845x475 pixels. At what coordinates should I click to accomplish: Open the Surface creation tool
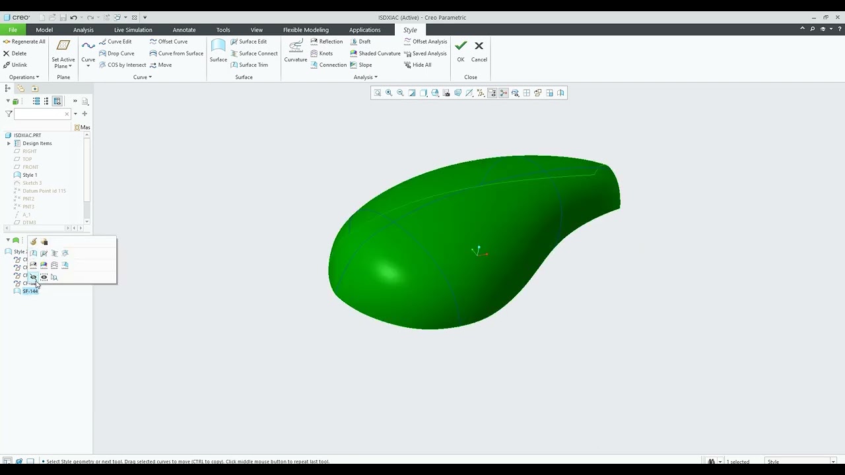point(219,51)
